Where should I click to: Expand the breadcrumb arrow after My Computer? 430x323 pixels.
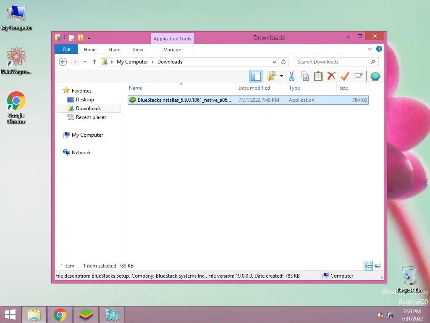click(x=153, y=62)
